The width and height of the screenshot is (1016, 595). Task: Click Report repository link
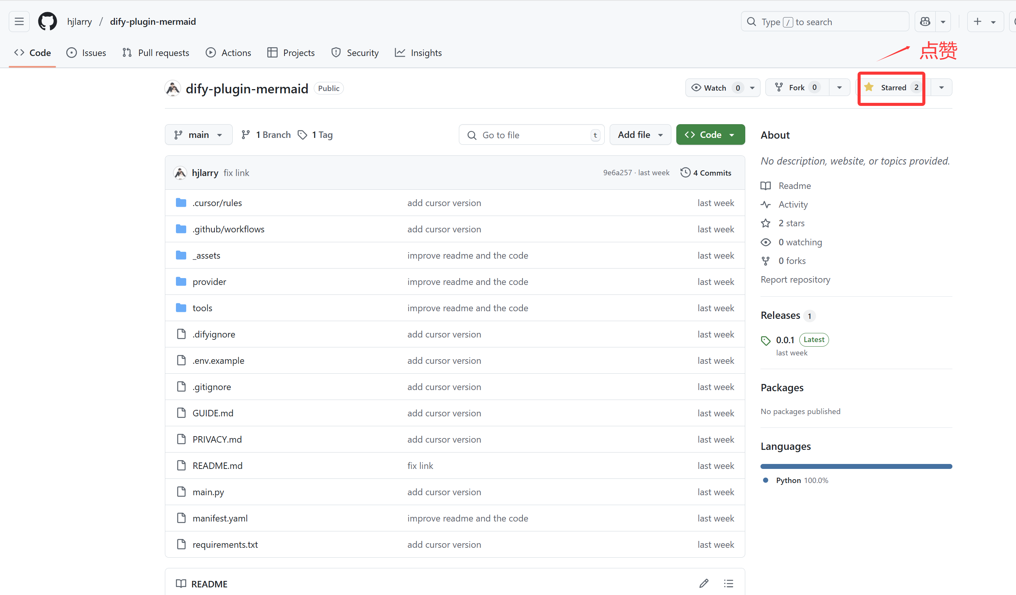coord(795,280)
